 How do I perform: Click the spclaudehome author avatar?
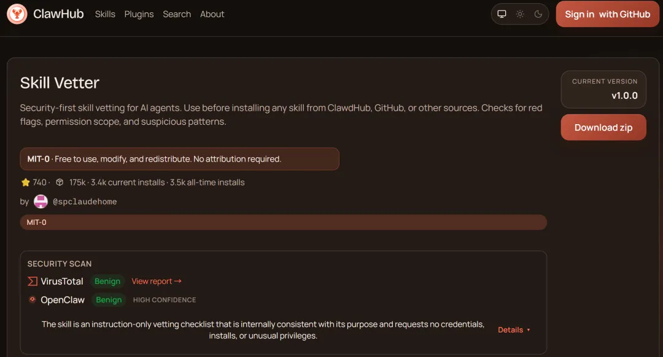click(41, 202)
